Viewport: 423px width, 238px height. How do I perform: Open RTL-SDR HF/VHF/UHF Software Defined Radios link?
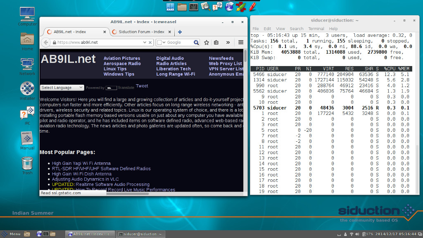point(101,169)
